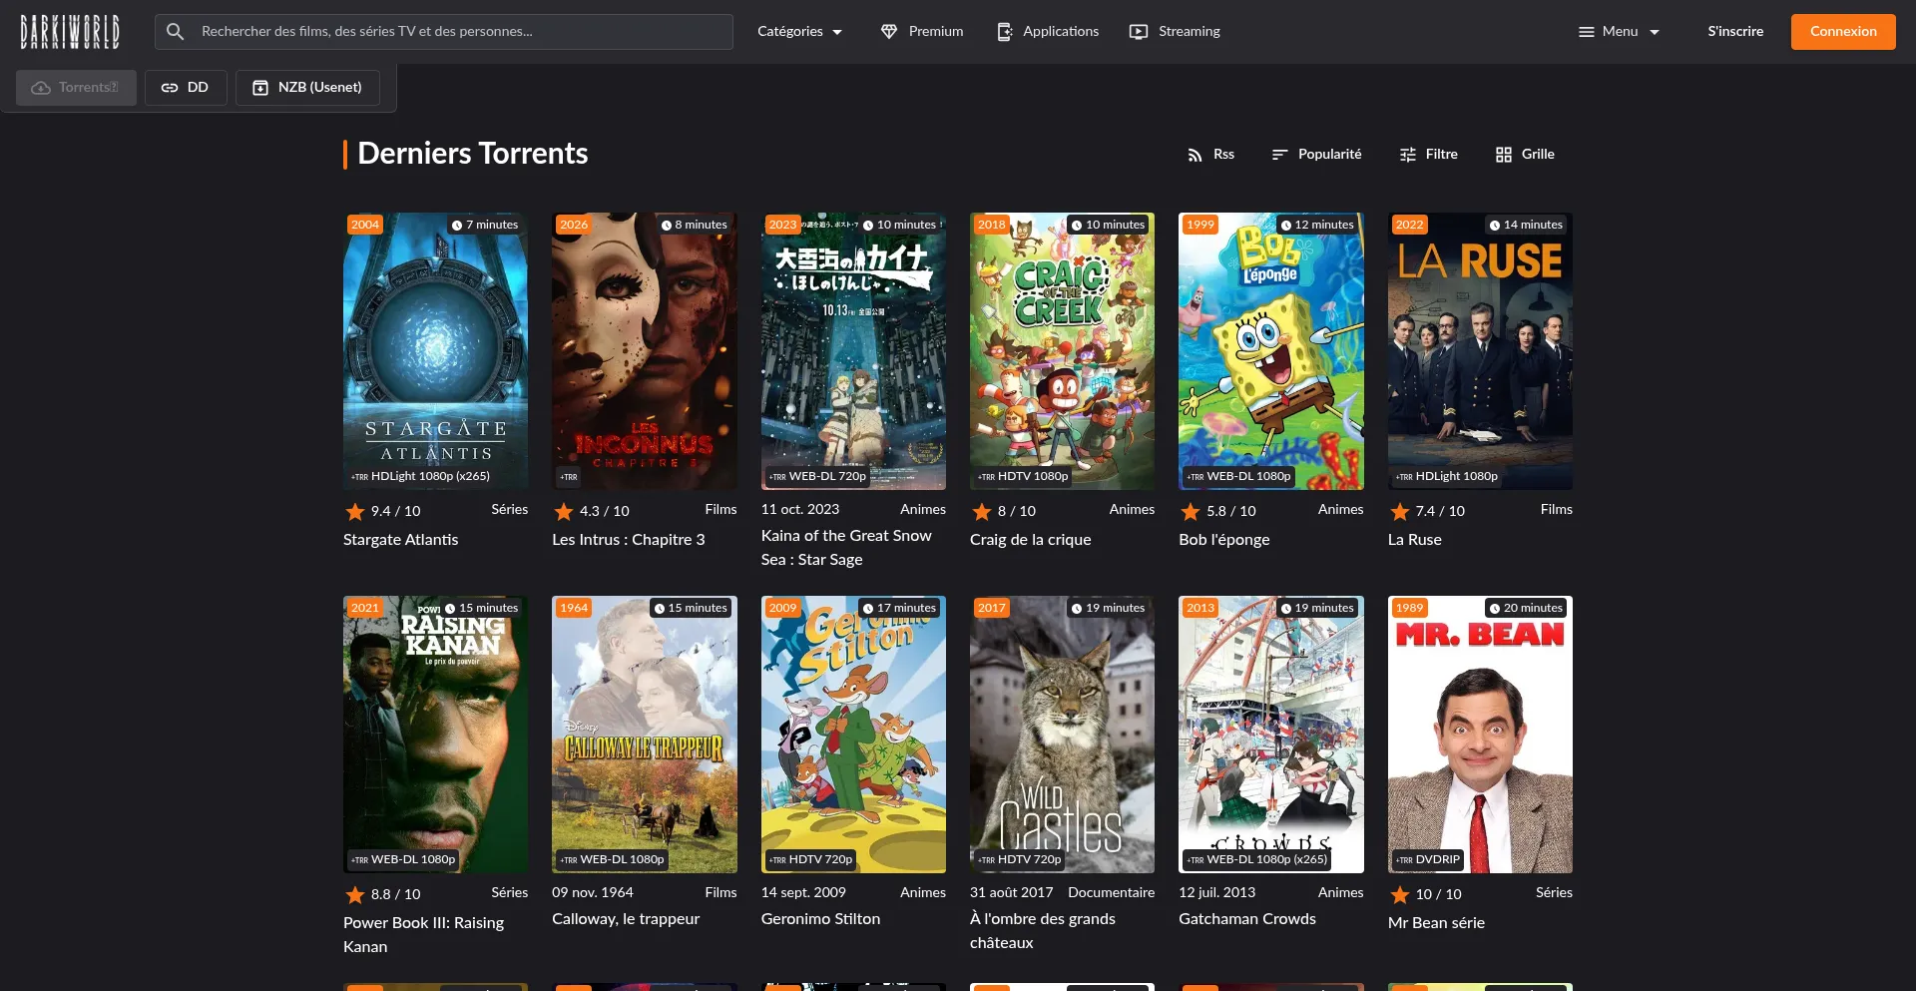The image size is (1916, 991).
Task: Click the hamburger Menu icon
Action: 1587,32
